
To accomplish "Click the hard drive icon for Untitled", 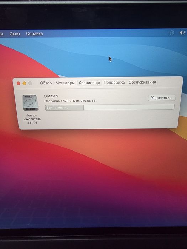I will 31,103.
